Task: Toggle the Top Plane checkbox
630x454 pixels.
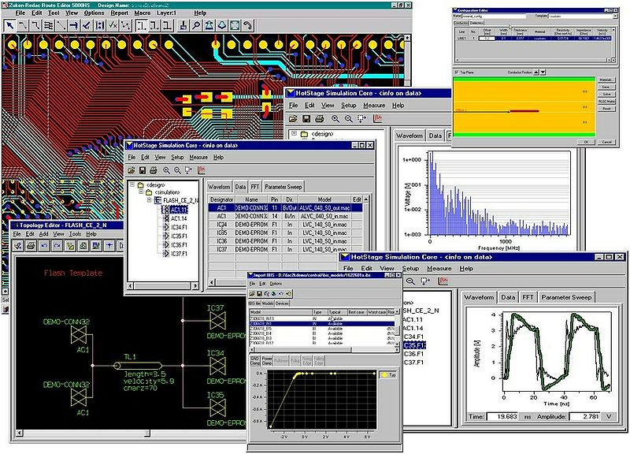Action: pyautogui.click(x=458, y=73)
